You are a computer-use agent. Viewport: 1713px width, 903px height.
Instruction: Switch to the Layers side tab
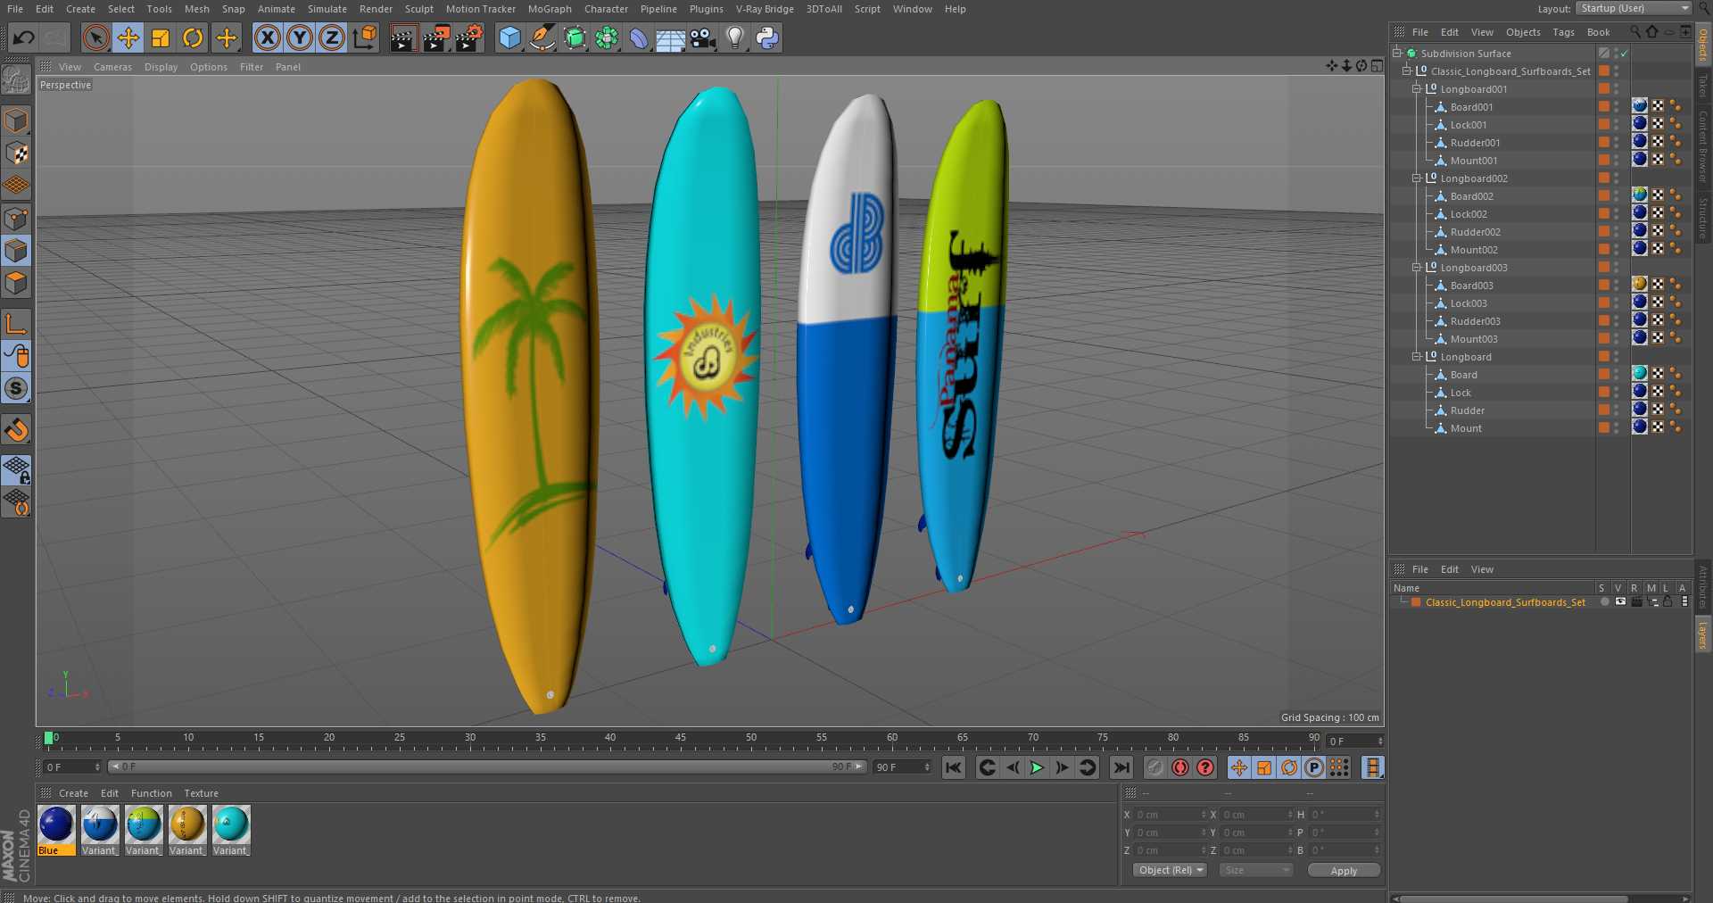click(1702, 635)
